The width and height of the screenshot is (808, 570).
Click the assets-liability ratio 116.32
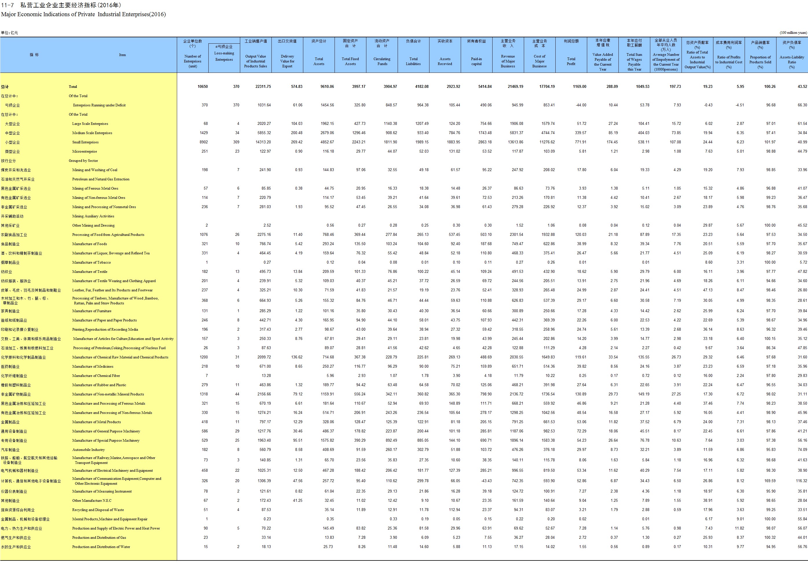click(x=802, y=481)
